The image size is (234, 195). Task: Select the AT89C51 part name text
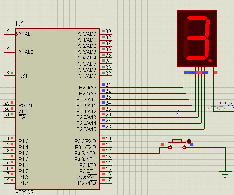(26, 192)
